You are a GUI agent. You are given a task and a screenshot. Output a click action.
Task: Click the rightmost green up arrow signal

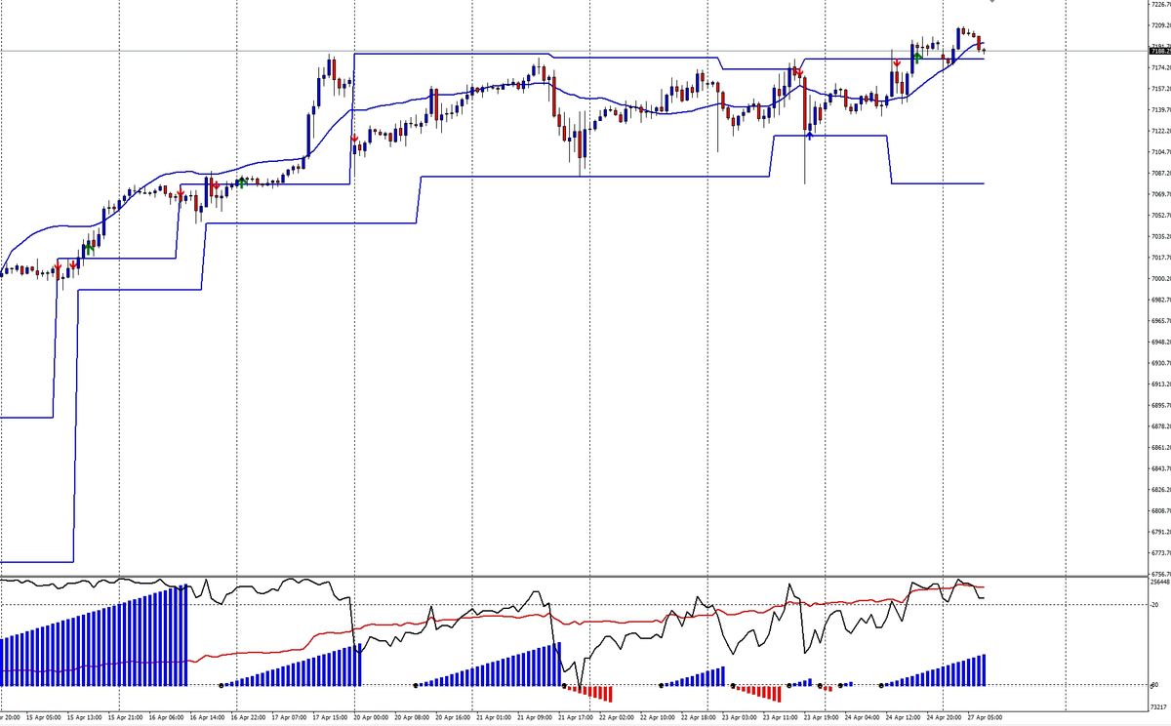[x=918, y=59]
